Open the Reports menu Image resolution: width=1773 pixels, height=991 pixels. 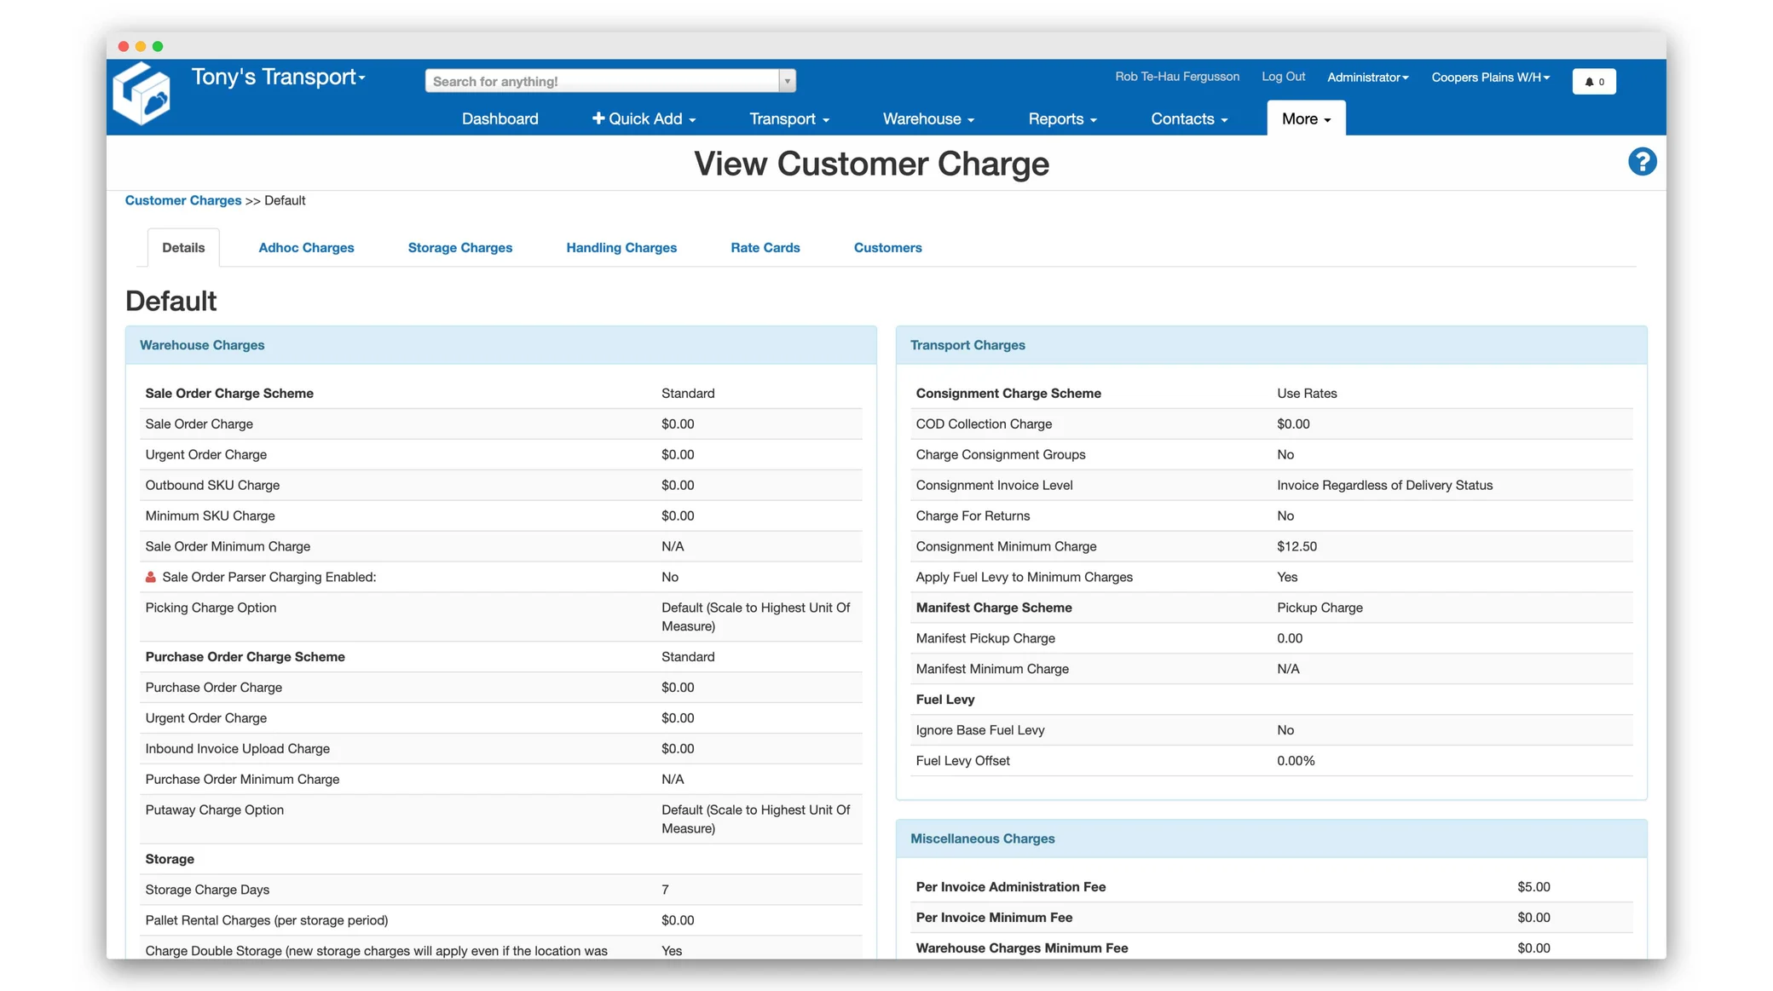pos(1062,119)
